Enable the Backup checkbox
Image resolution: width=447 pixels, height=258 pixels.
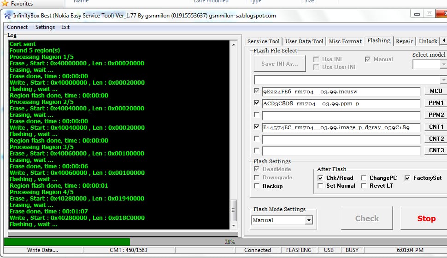pos(257,186)
